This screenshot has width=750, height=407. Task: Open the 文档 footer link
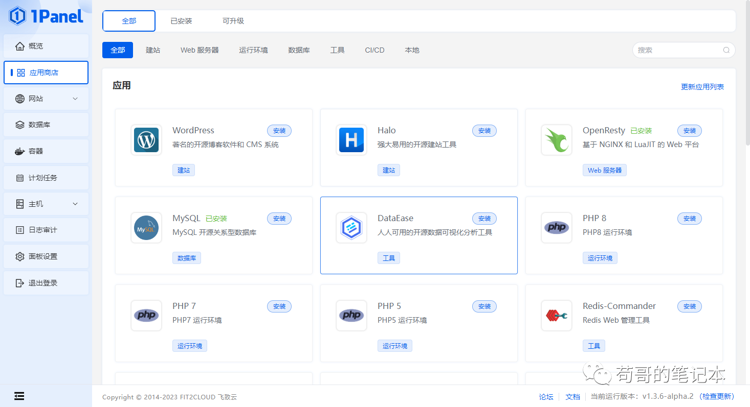coord(573,396)
